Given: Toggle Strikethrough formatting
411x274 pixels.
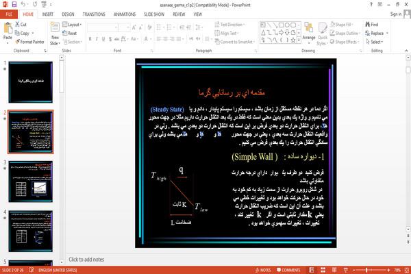Looking at the screenshot, I should [116, 39].
